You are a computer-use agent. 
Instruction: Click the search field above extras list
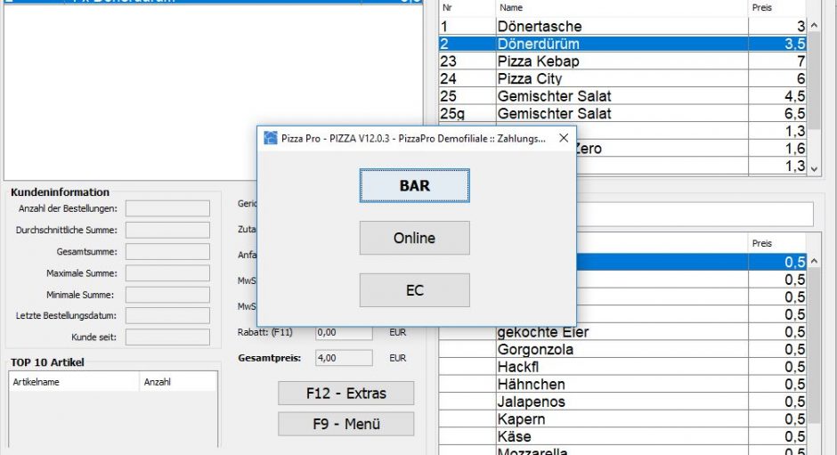tap(694, 215)
